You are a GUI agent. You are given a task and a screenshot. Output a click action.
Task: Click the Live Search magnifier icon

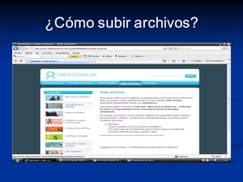(224, 49)
